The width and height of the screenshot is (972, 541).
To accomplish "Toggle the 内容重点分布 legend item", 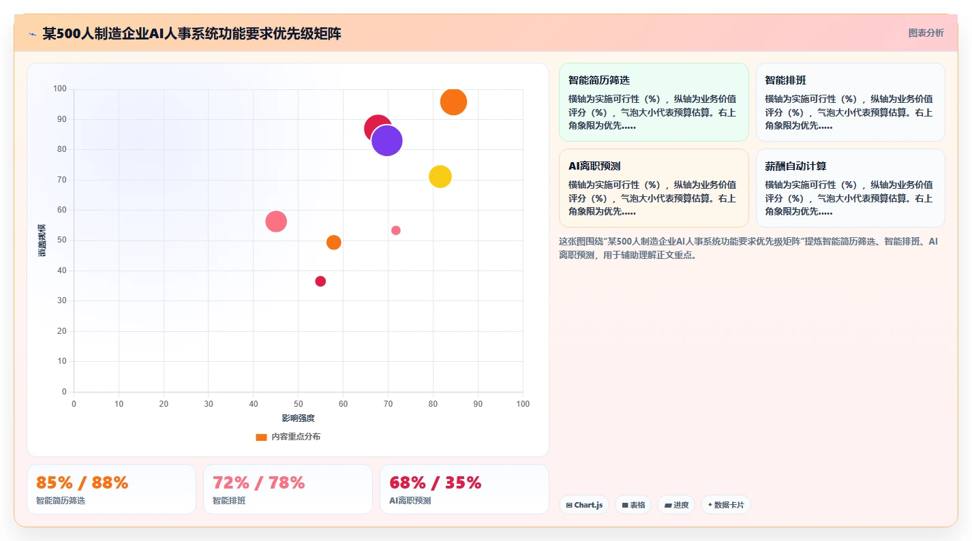I will [x=288, y=437].
